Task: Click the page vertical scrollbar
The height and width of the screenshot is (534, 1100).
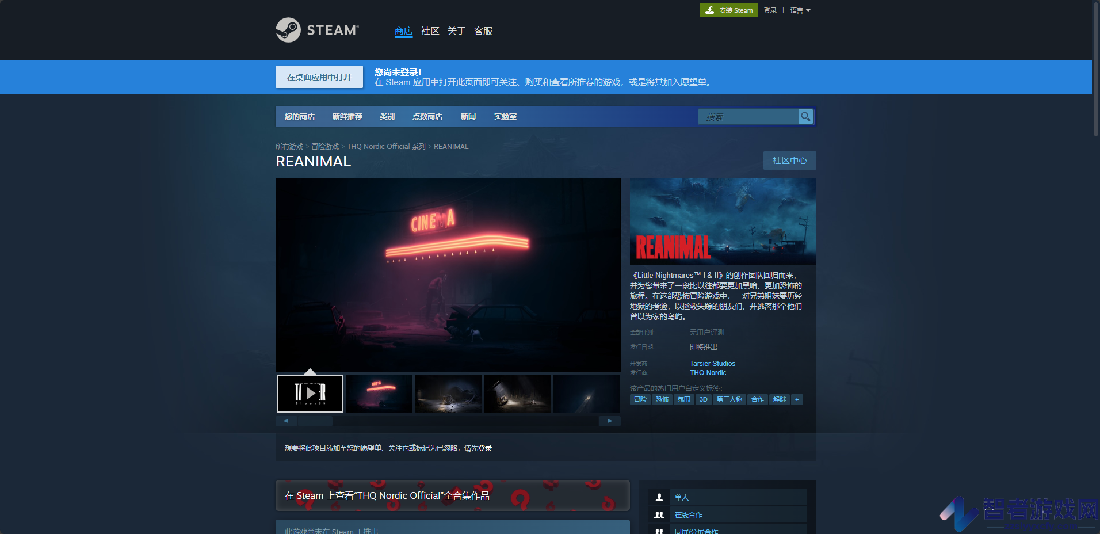Action: (1096, 69)
